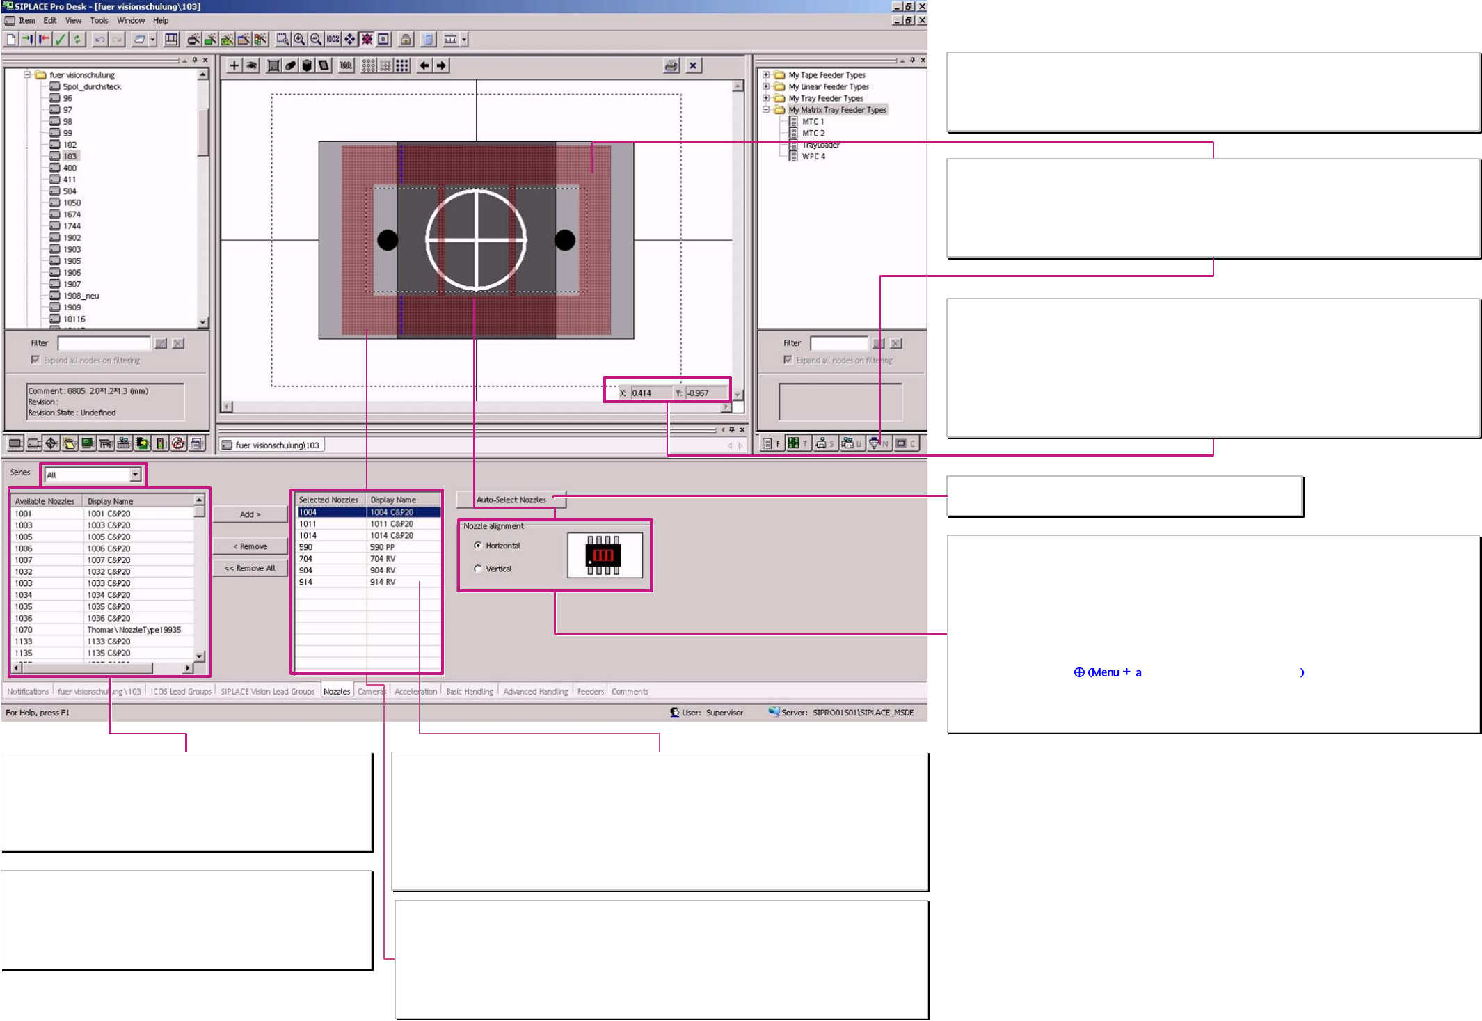
Task: Click the zoom in magnifier icon
Action: [299, 40]
